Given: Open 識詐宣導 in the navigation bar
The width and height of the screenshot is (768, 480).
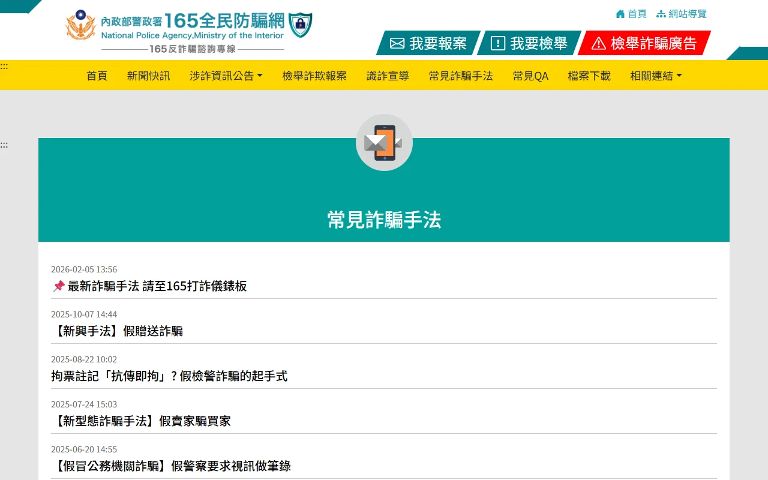Looking at the screenshot, I should (388, 76).
